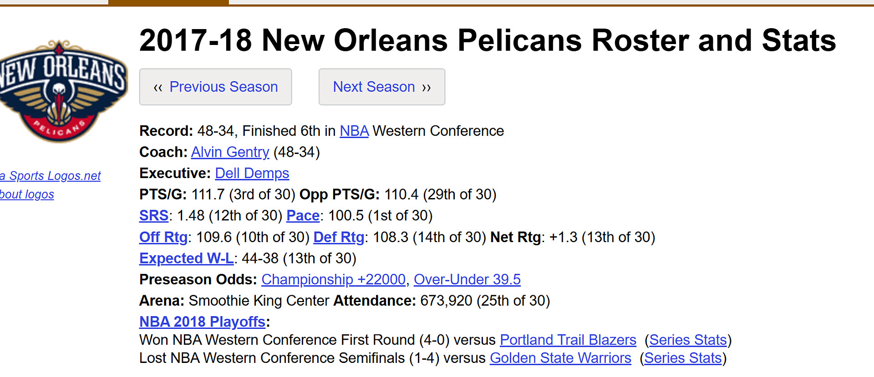The height and width of the screenshot is (377, 874).
Task: Click the Expected W-L link
Action: [187, 258]
